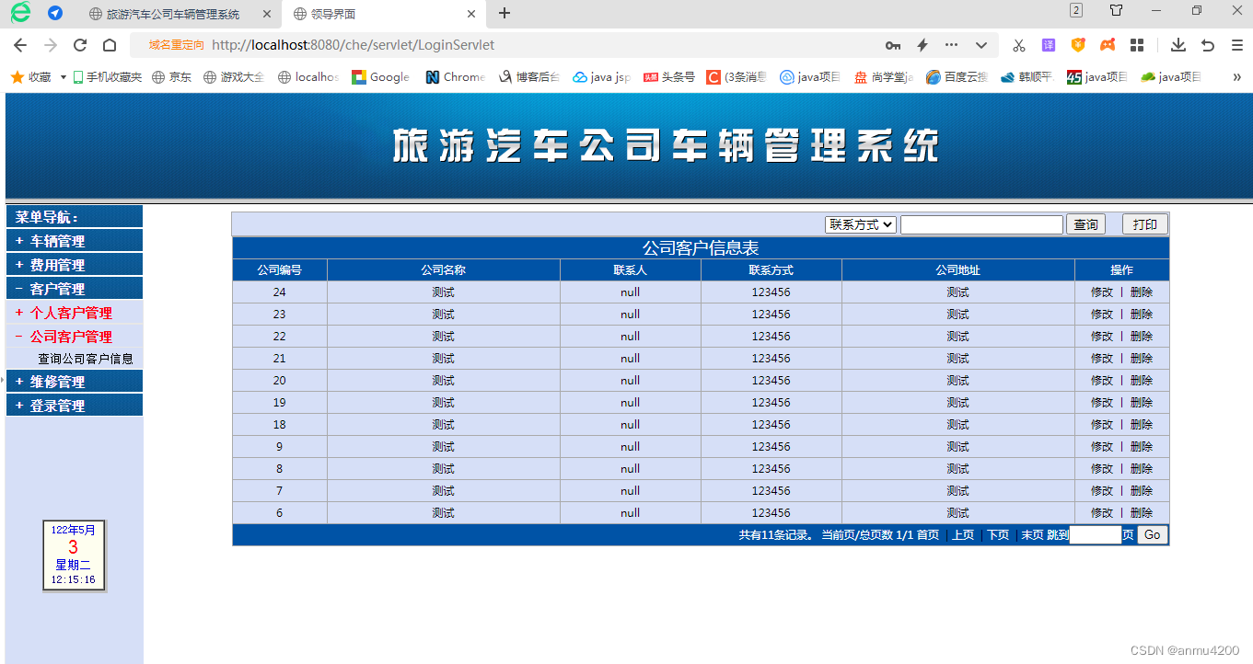The width and height of the screenshot is (1253, 664).
Task: Open the 联系方式 search field dropdown
Action: (861, 224)
